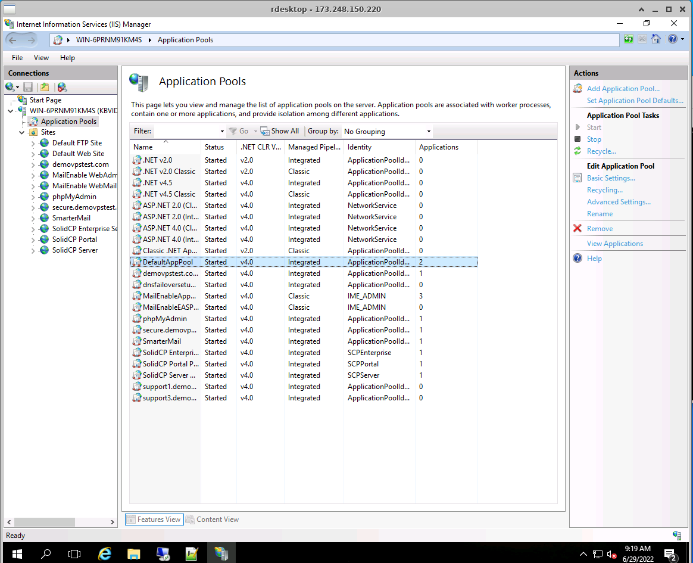Click the Connections horizontal scrollbar right arrow
Image resolution: width=693 pixels, height=563 pixels.
[x=113, y=522]
